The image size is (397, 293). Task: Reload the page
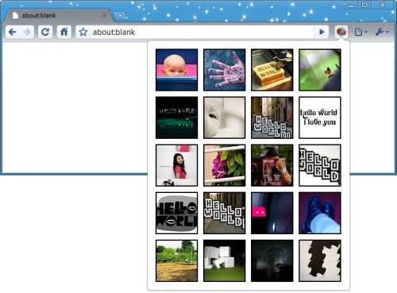pos(45,32)
